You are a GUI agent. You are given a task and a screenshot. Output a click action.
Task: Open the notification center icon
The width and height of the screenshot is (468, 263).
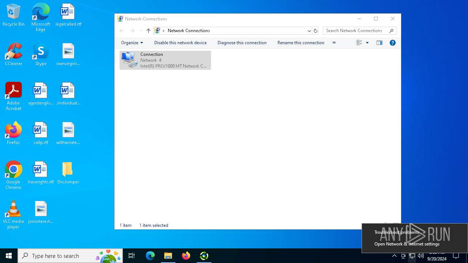tap(456, 256)
